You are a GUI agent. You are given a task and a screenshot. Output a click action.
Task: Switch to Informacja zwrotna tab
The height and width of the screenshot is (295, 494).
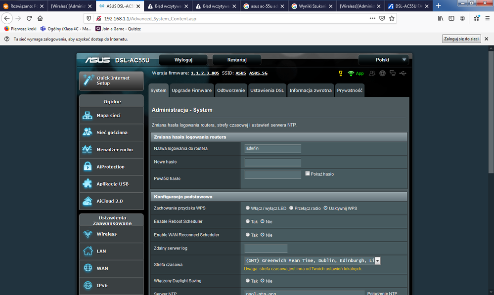[x=311, y=90]
